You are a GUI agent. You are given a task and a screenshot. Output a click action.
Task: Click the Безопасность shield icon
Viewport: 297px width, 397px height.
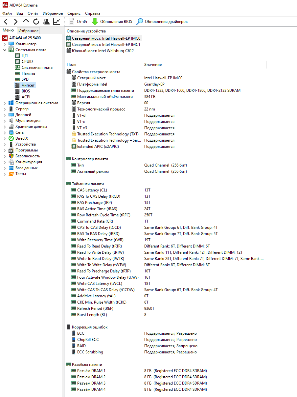coord(11,156)
